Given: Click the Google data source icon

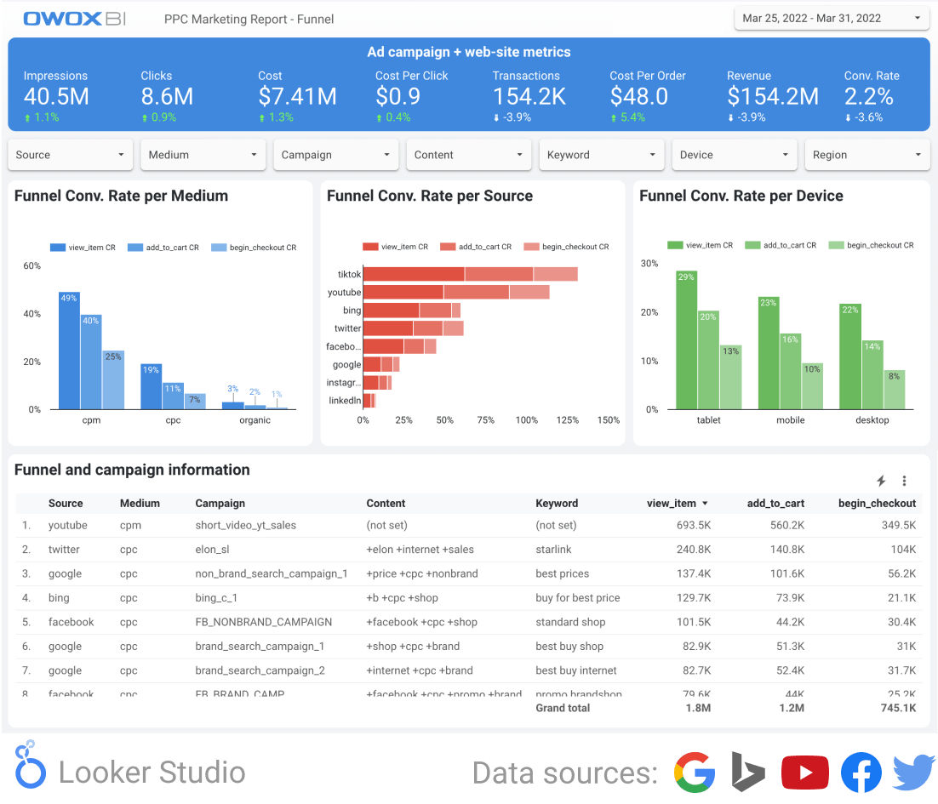Looking at the screenshot, I should [695, 772].
